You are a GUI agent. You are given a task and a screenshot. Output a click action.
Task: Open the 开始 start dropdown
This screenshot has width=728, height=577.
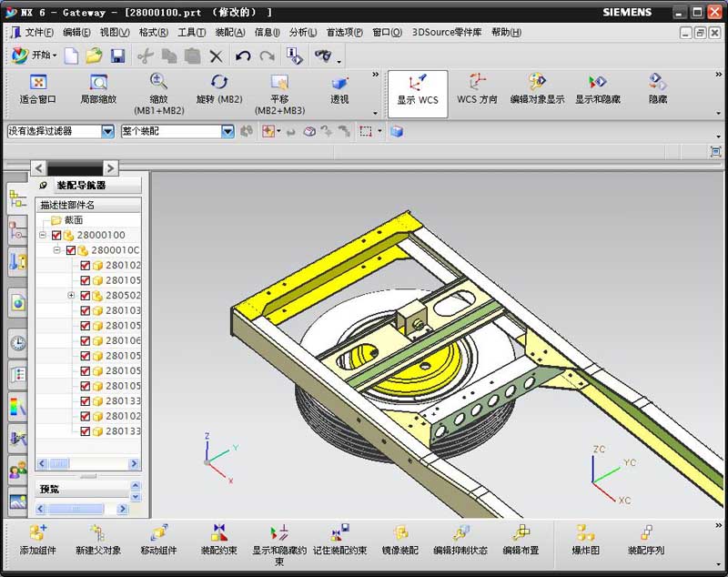coord(35,56)
